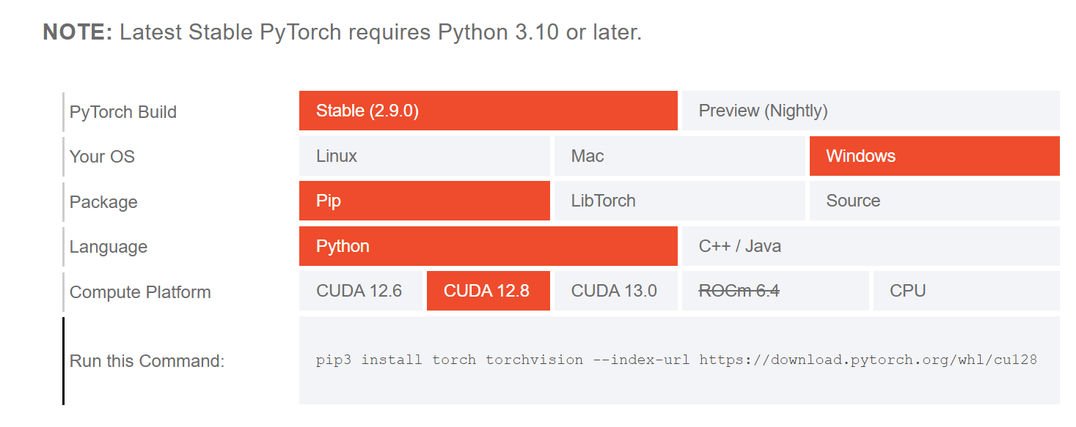Choose the LibTorch package option

(x=678, y=201)
